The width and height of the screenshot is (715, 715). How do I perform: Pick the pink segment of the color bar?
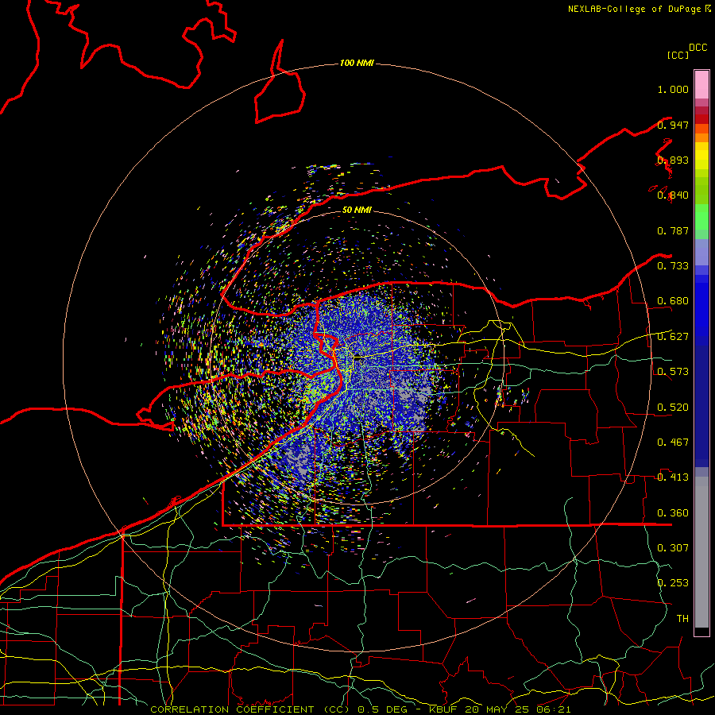coord(701,85)
